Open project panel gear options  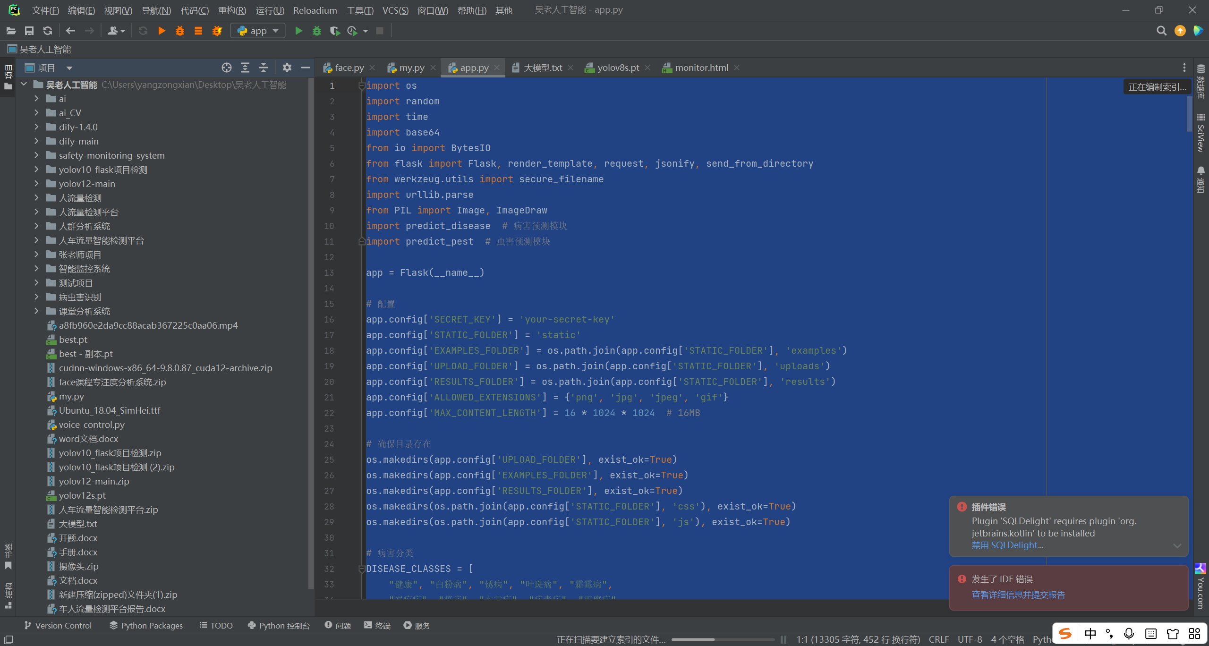click(287, 68)
